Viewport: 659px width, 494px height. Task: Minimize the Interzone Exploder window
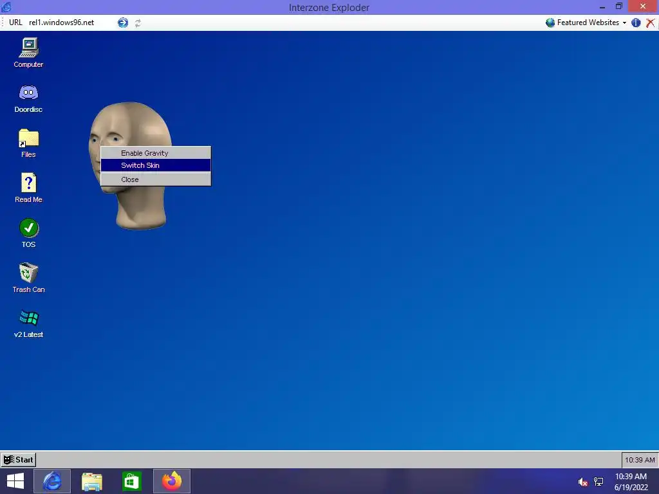[602, 6]
